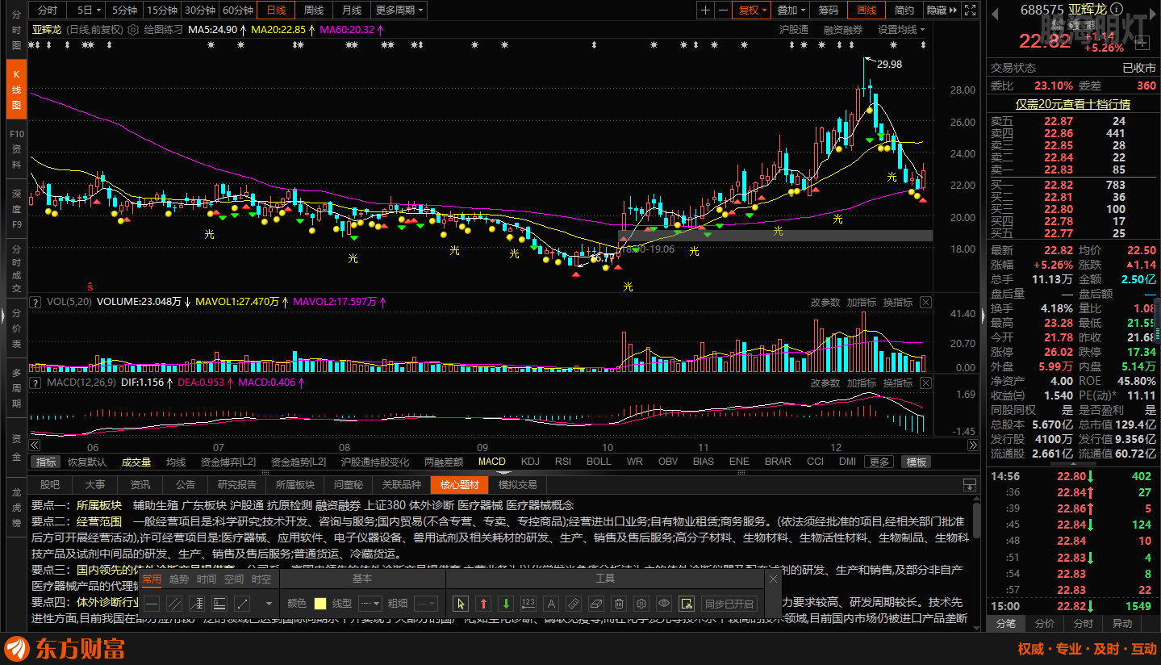Toggle 模板 template button
Viewport: 1161px width, 665px height.
(x=917, y=462)
